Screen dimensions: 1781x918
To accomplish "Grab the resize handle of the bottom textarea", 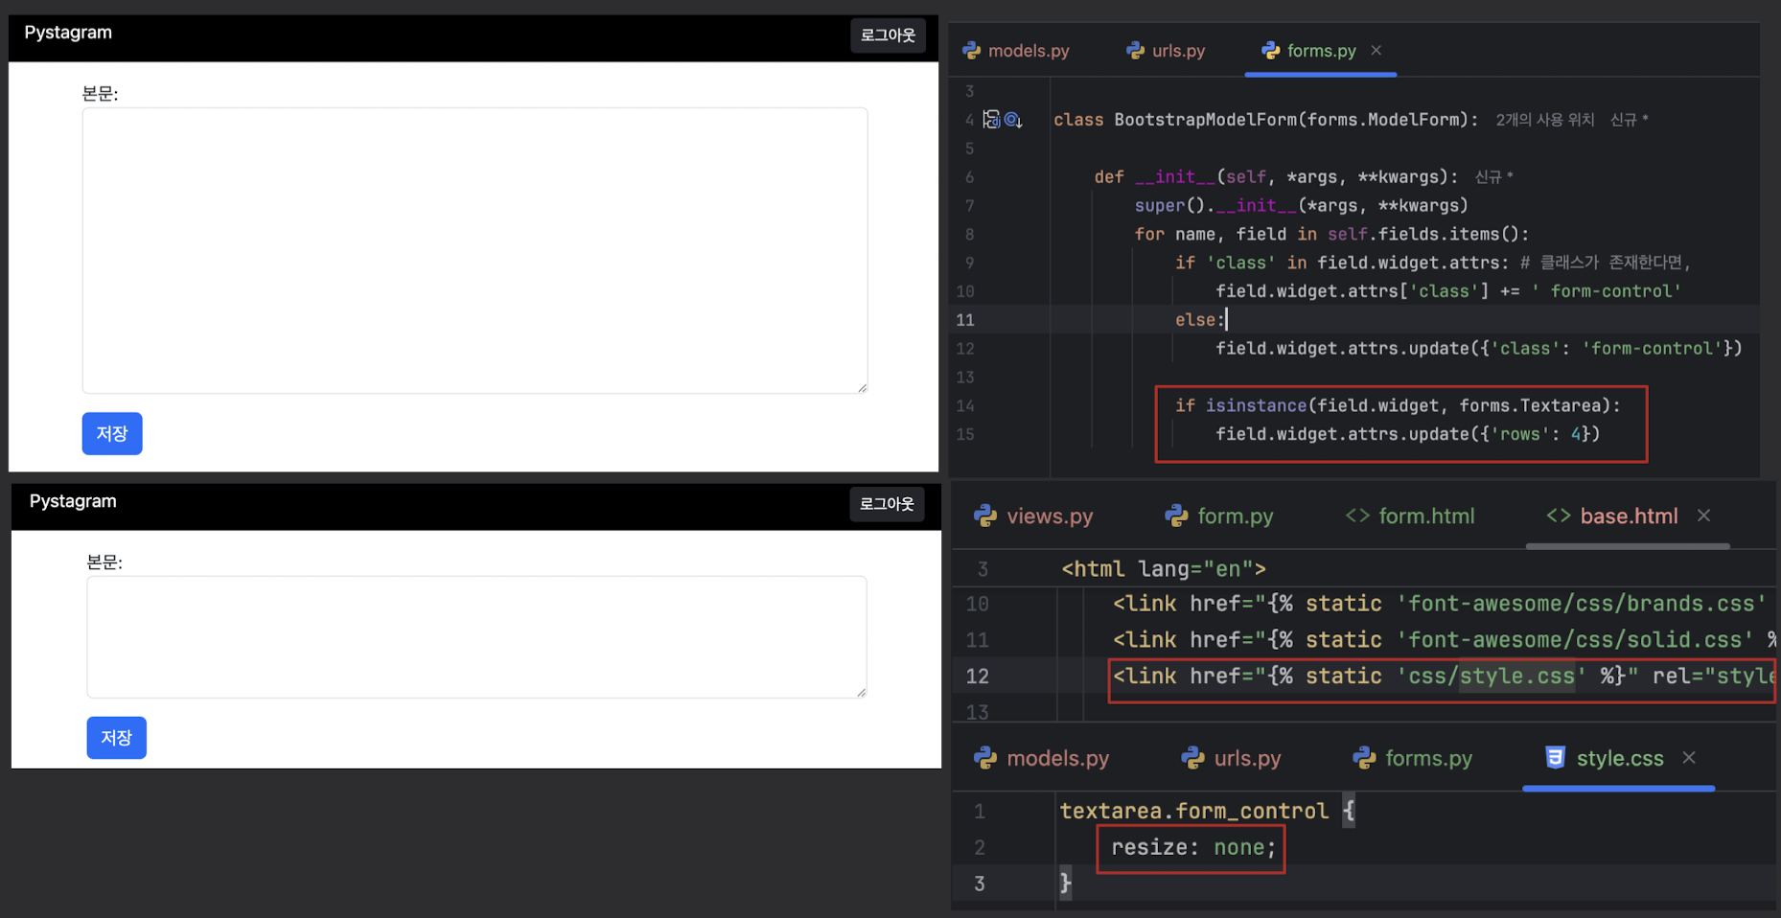I will (x=862, y=692).
